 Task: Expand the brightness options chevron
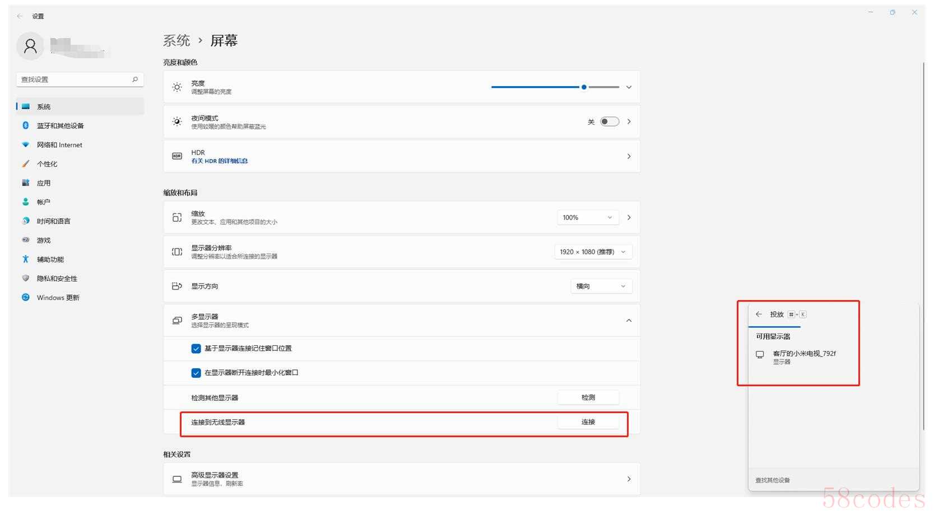point(629,87)
